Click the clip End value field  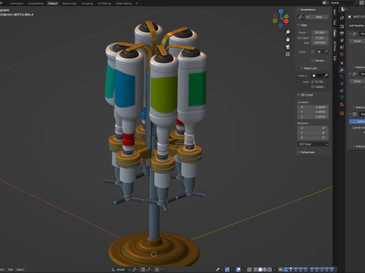(x=319, y=42)
